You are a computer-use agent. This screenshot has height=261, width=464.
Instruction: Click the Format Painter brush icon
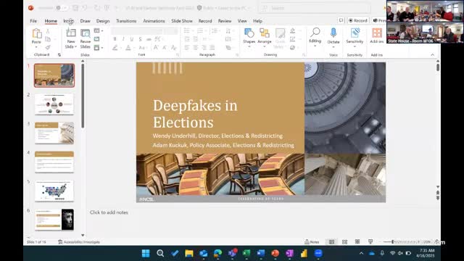click(48, 47)
